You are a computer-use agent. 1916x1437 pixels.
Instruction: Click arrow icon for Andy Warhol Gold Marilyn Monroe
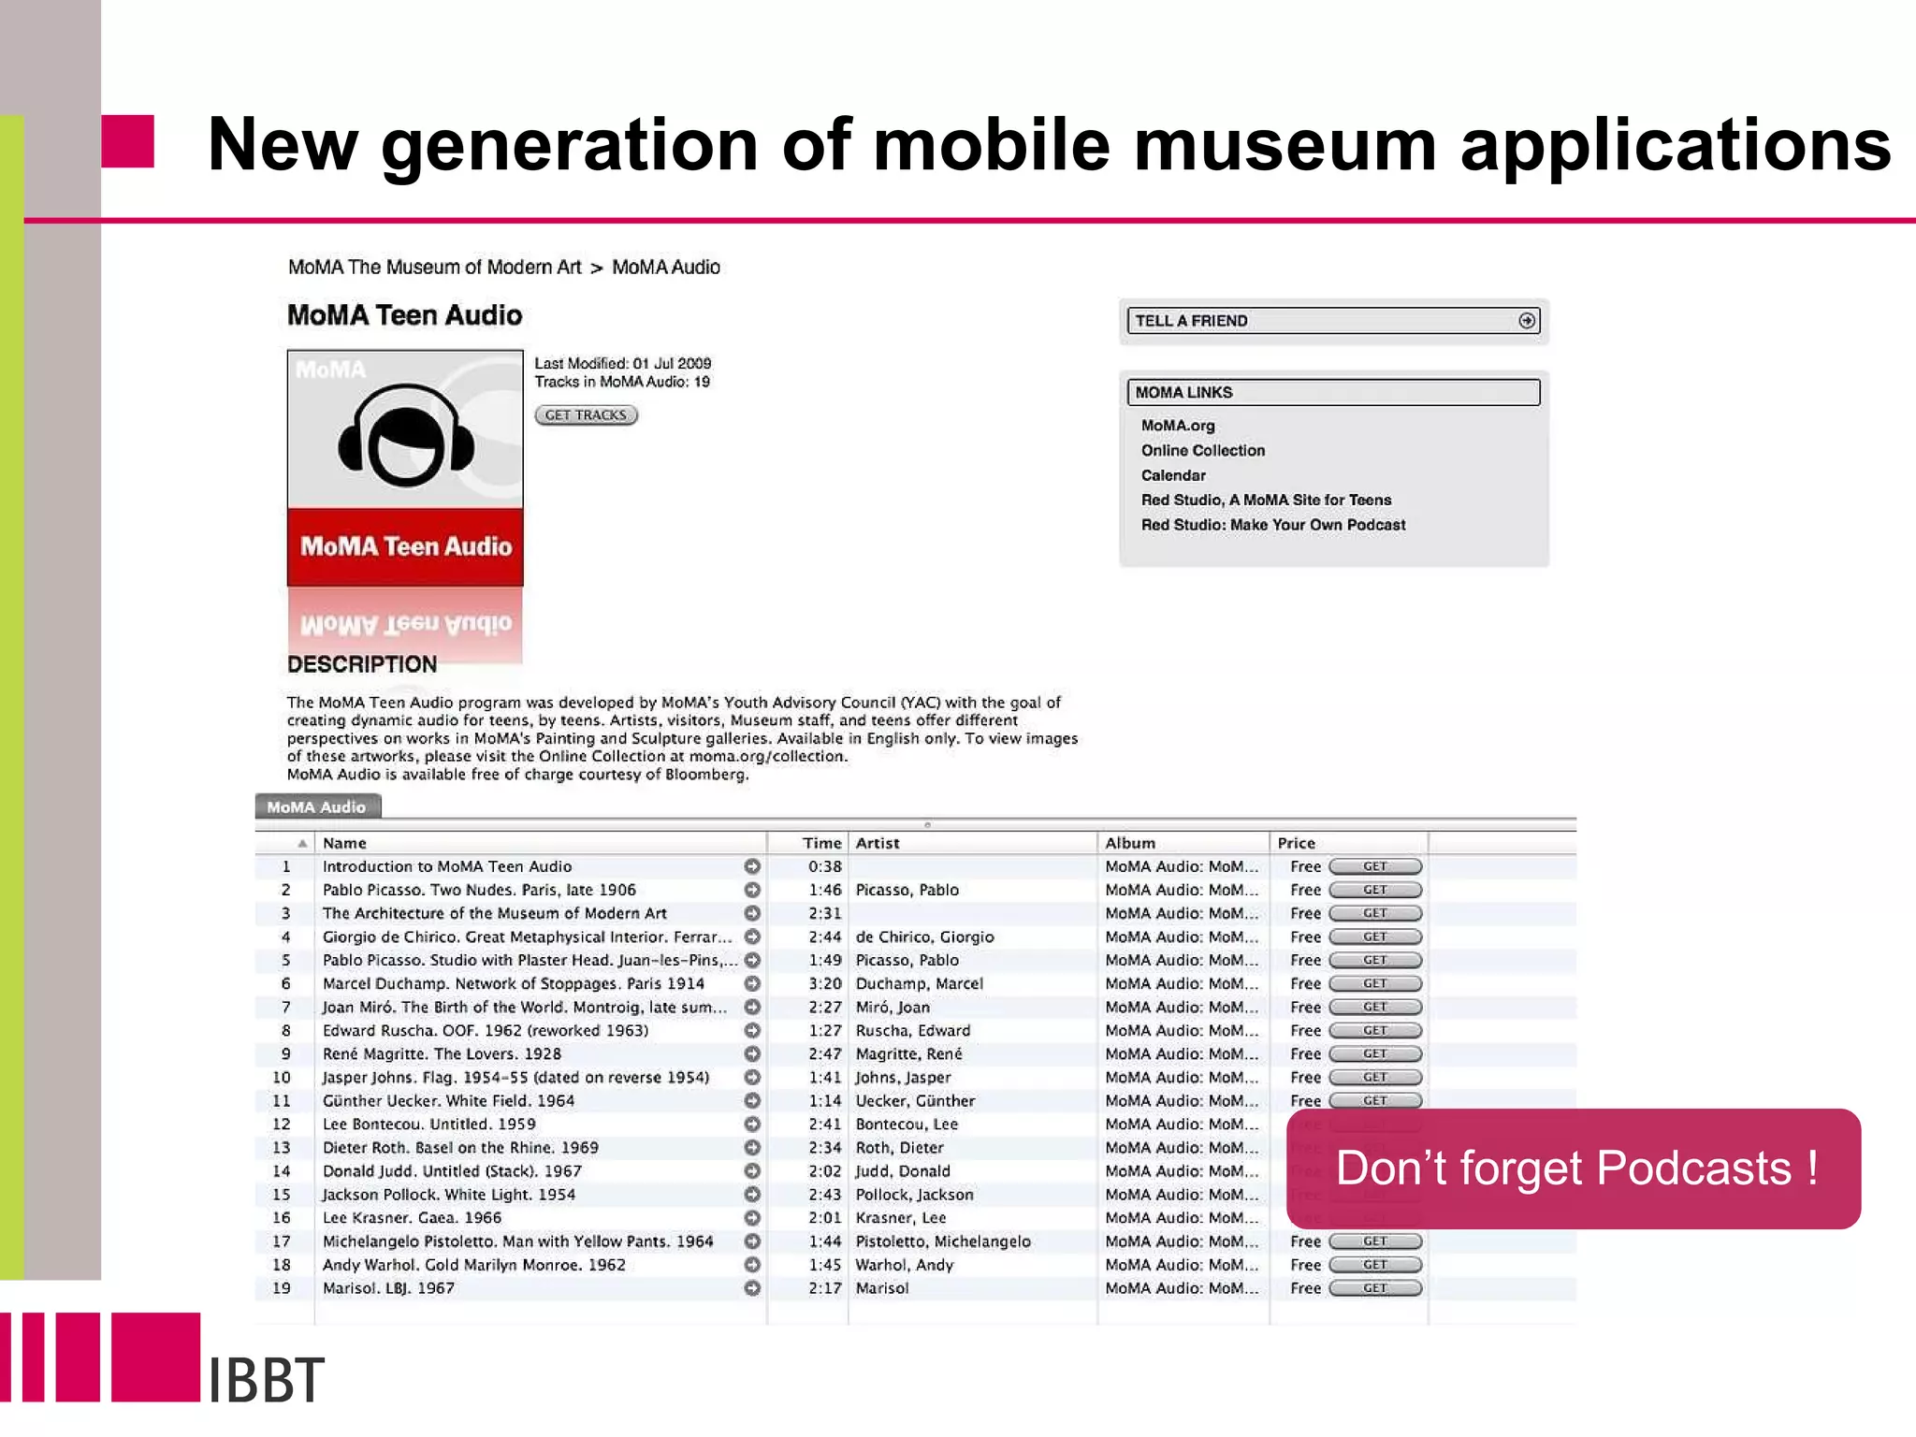(752, 1265)
